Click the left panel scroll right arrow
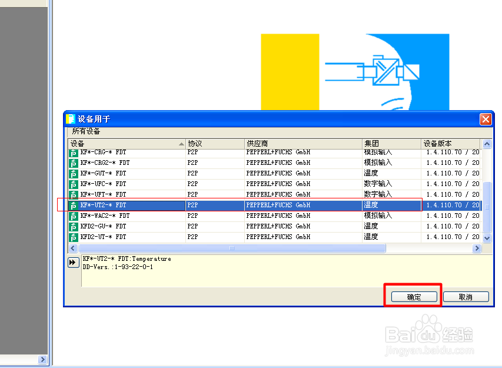502x368 pixels. (x=42, y=359)
